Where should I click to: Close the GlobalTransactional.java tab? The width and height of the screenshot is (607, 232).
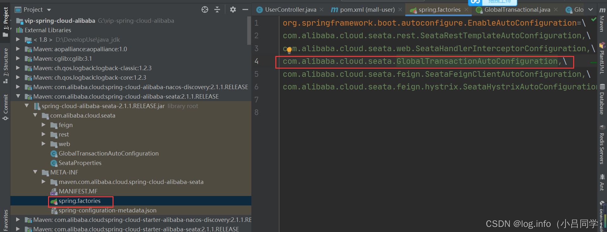(x=556, y=10)
